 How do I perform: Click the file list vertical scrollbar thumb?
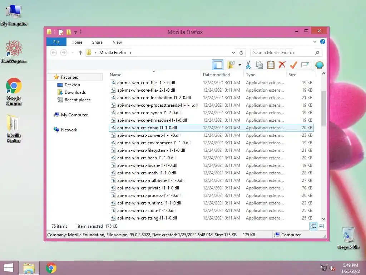coord(323,108)
